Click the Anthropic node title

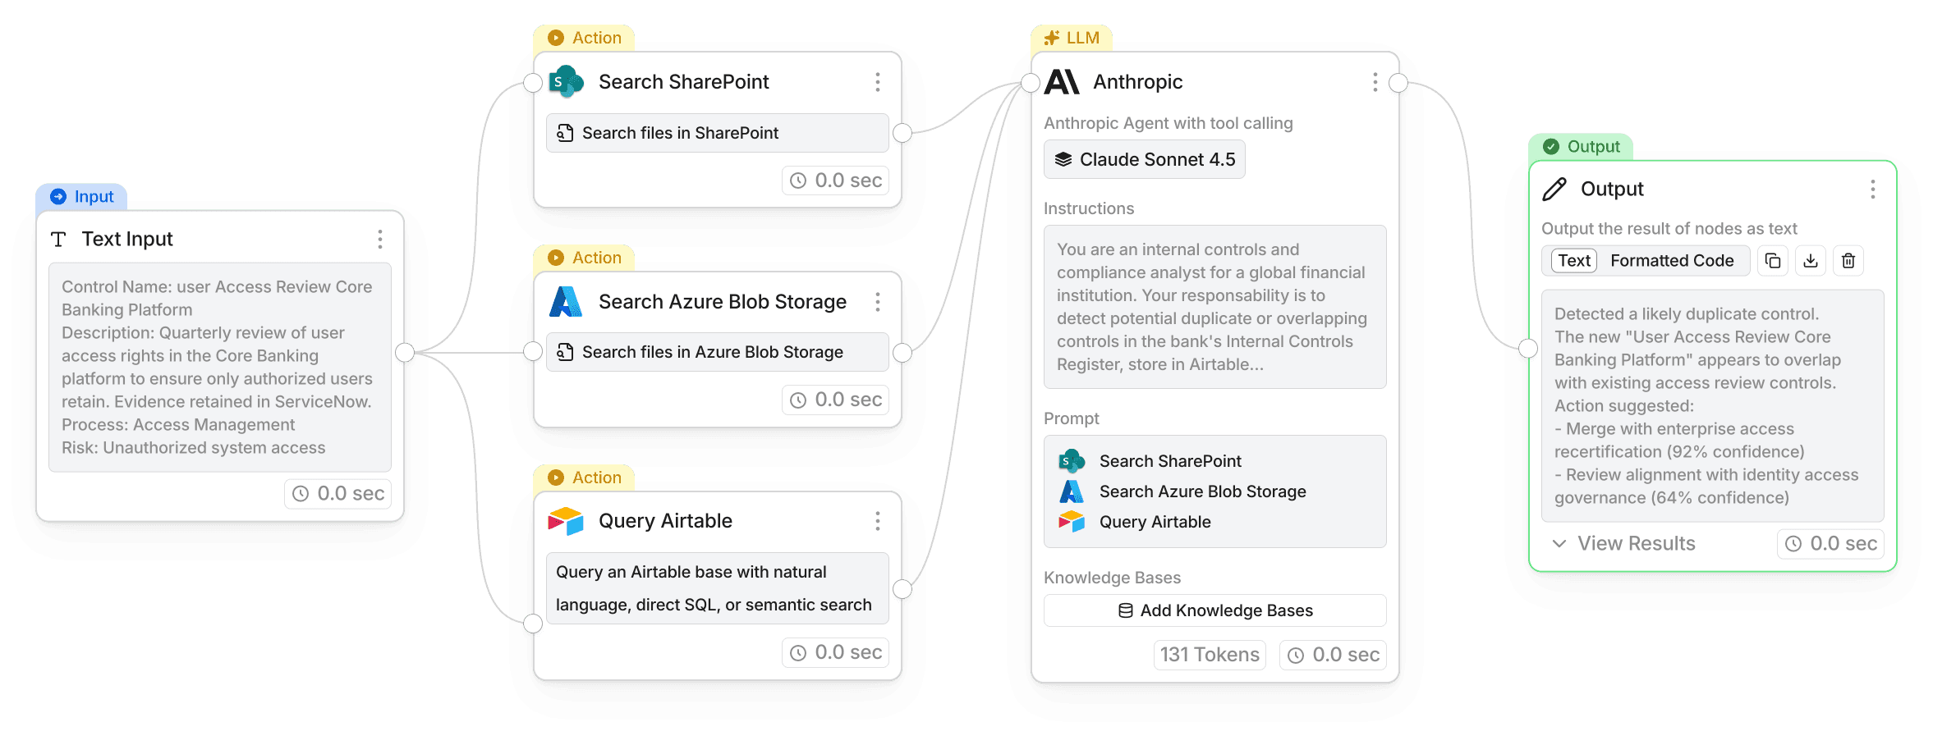pyautogui.click(x=1137, y=82)
